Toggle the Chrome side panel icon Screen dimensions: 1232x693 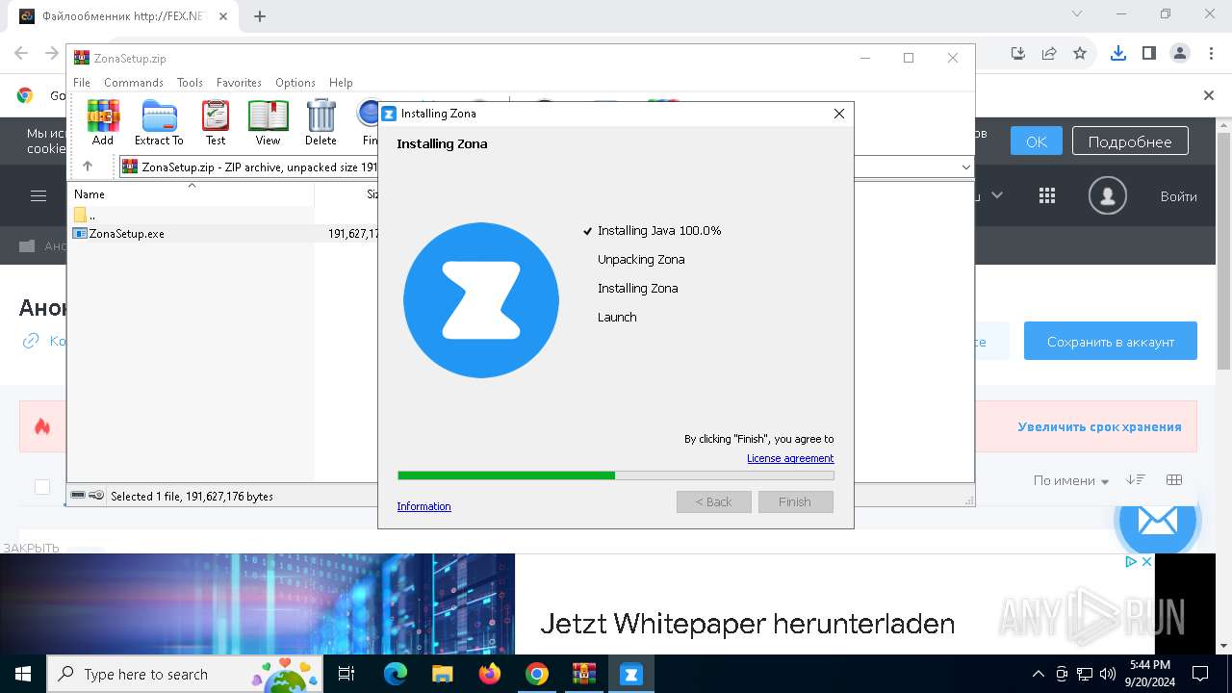(x=1148, y=53)
